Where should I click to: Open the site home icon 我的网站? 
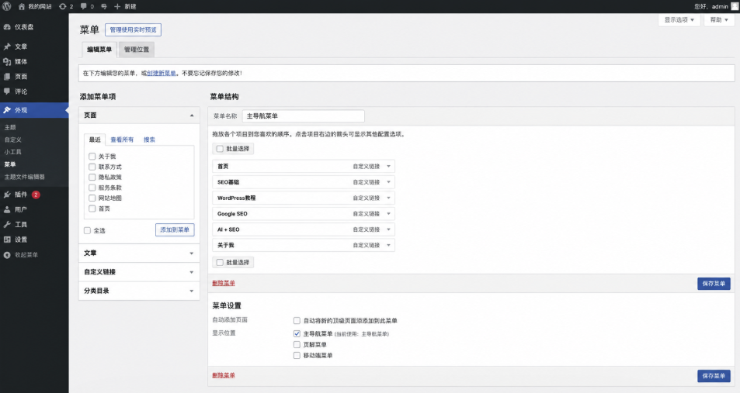pos(21,7)
